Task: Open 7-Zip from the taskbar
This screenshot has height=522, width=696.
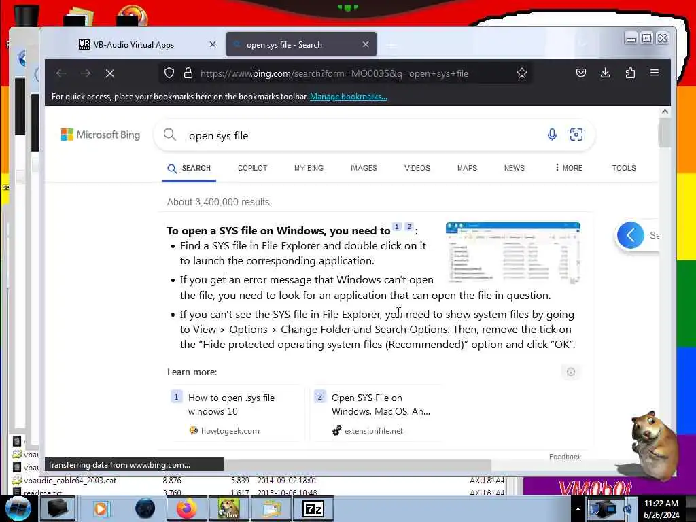Action: click(x=313, y=508)
